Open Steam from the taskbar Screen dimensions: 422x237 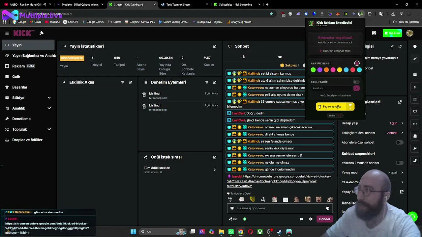[x=279, y=232]
